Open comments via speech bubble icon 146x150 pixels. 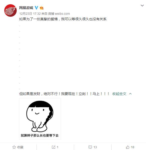tap(90, 147)
